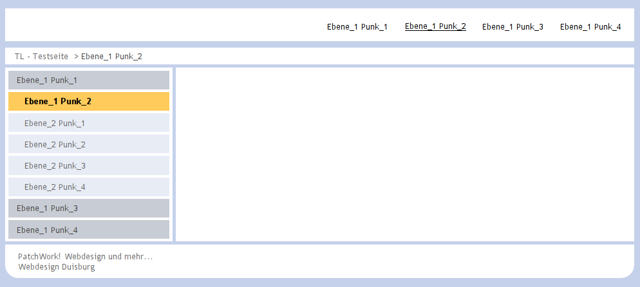The height and width of the screenshot is (287, 640).
Task: Follow PatchWork! Webdesign und mehr footer link
Action: point(85,257)
